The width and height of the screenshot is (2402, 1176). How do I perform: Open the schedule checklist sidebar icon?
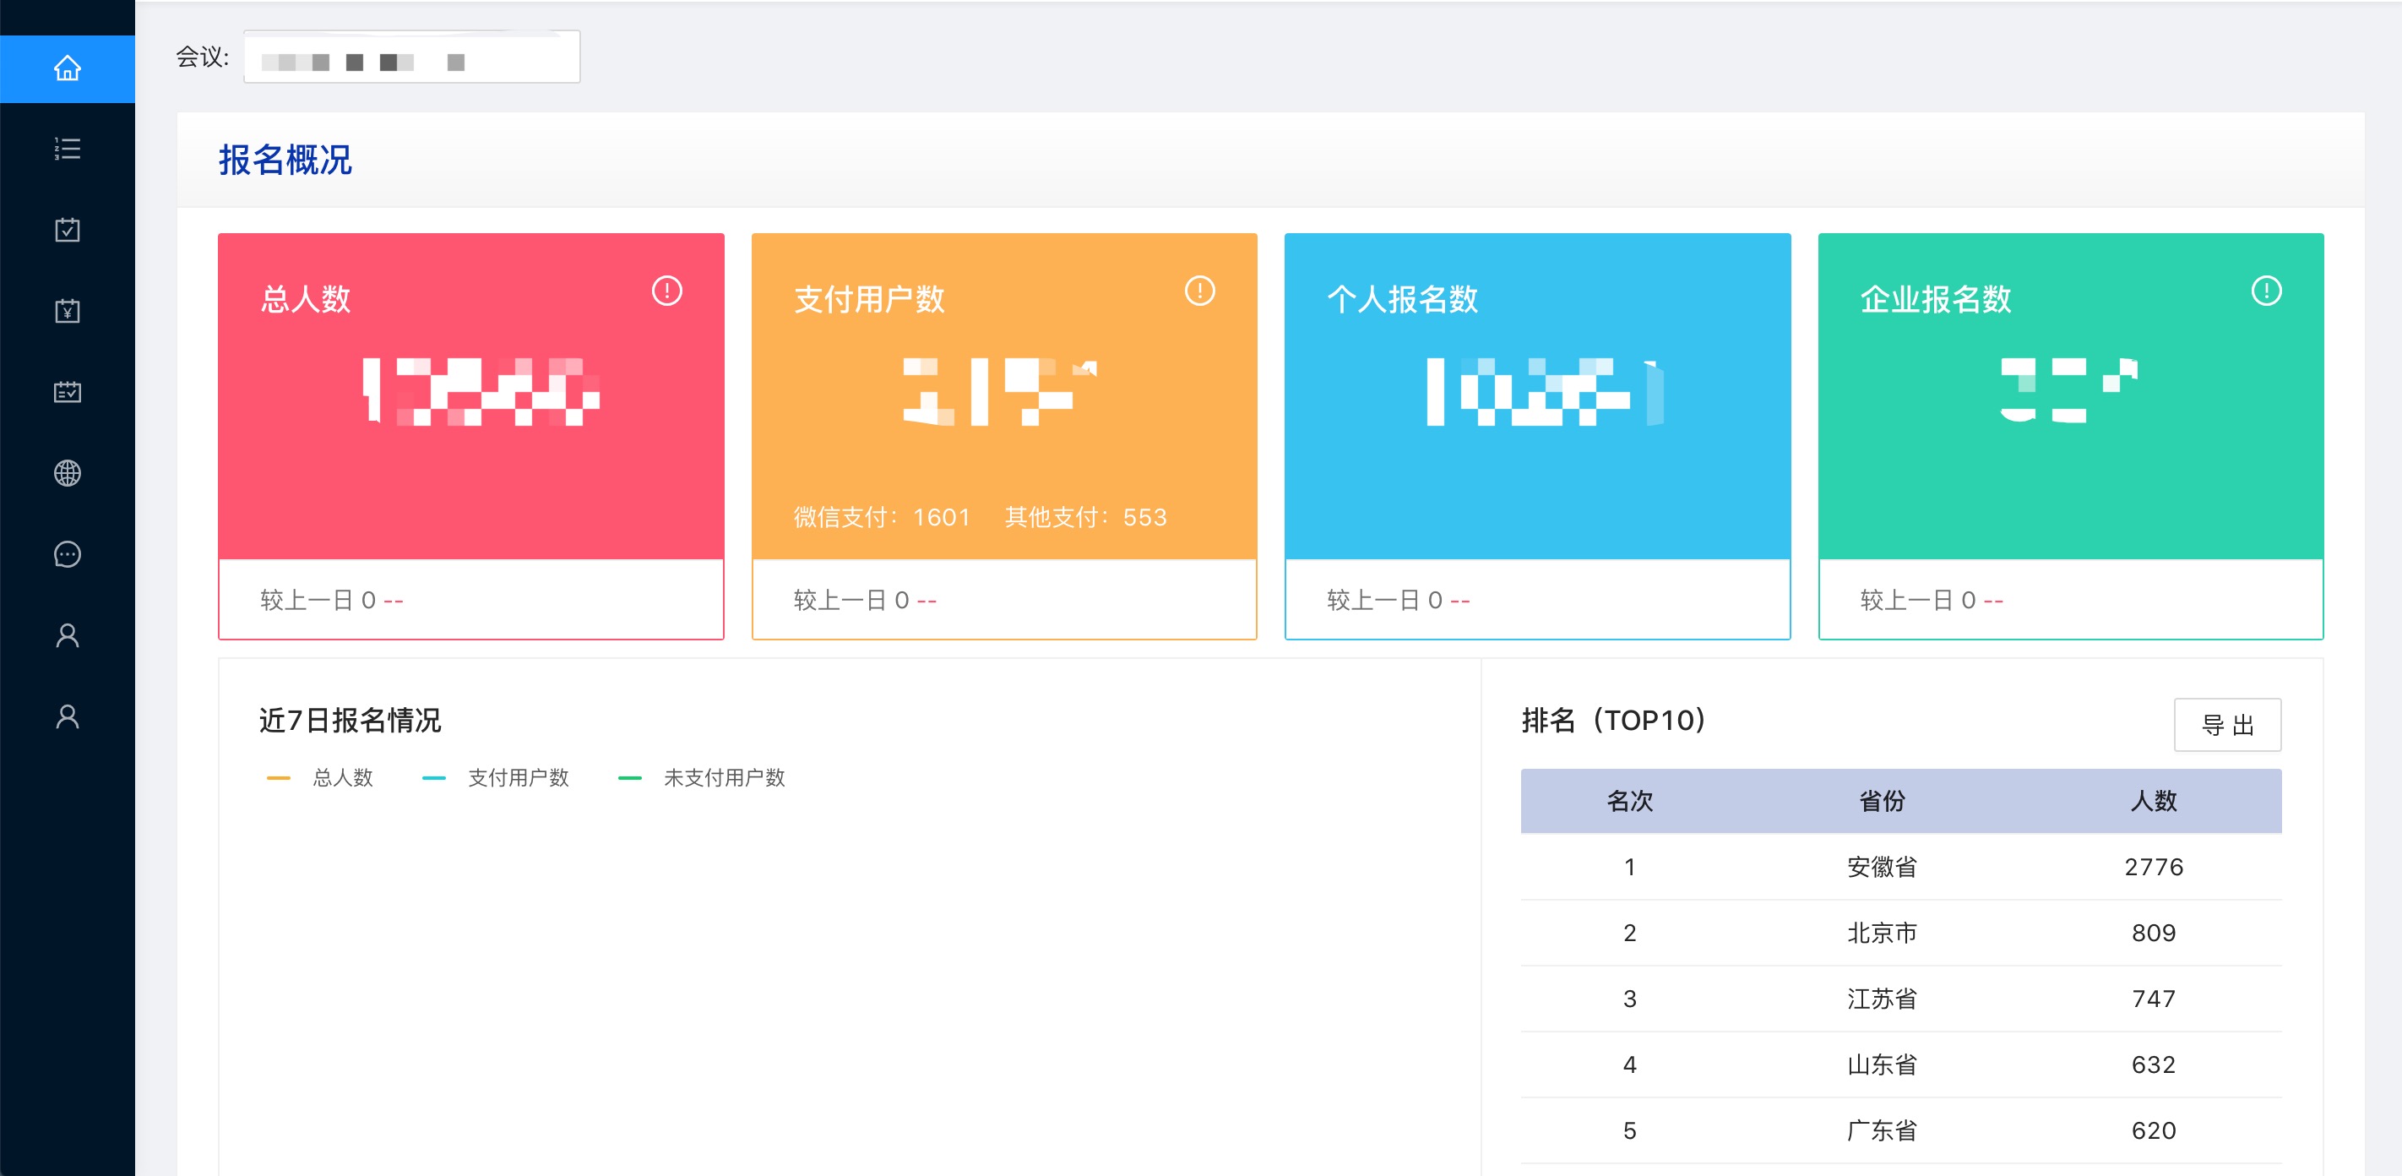[x=67, y=392]
